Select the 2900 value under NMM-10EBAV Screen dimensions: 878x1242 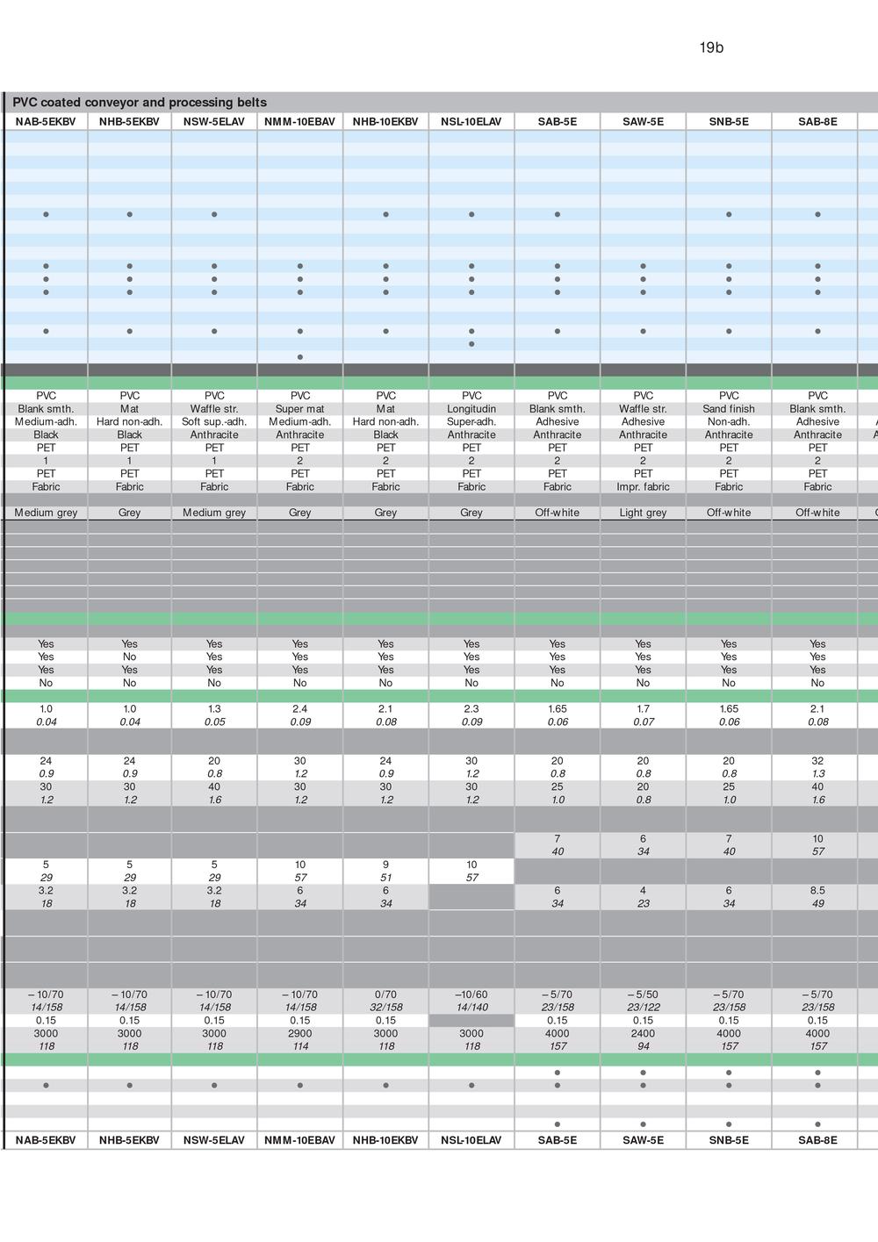[300, 1033]
